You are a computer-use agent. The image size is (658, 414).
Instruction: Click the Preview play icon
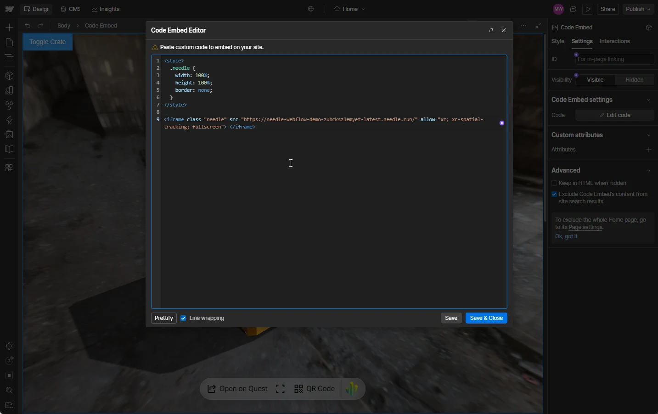(x=588, y=9)
